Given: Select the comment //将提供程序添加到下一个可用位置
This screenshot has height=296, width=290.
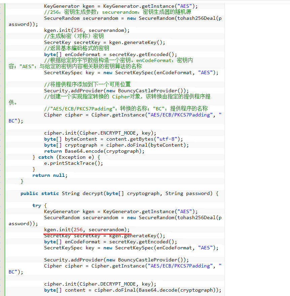Looking at the screenshot, I should [87, 85].
